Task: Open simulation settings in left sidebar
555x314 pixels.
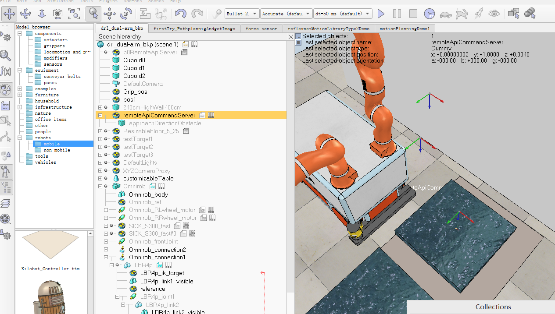Action: click(x=6, y=37)
